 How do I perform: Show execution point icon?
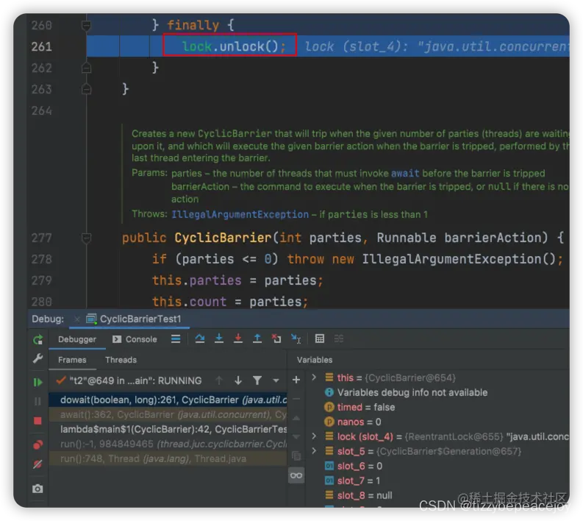coord(176,339)
